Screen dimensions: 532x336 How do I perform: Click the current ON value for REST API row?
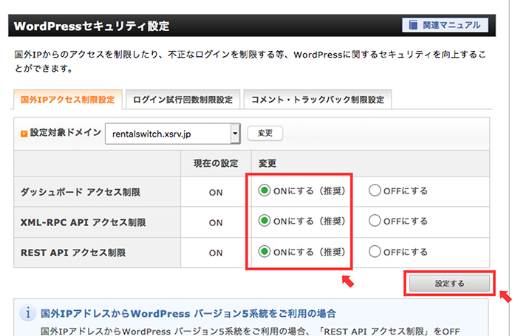click(x=216, y=253)
